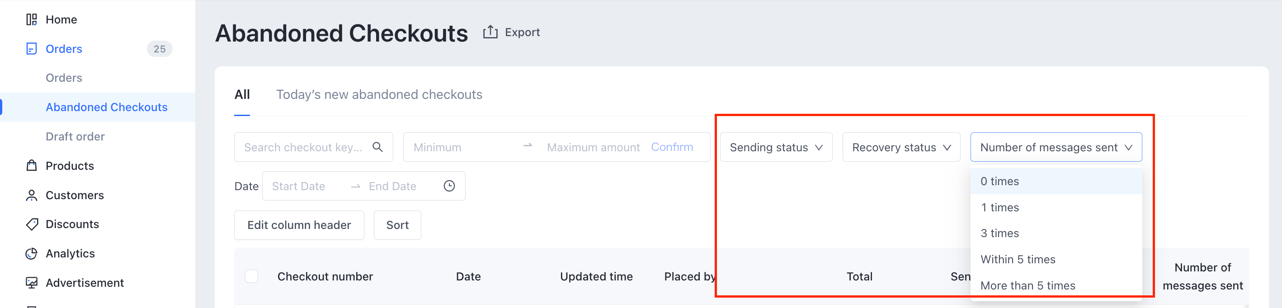Click the Home sidebar icon
Viewport: 1282px width, 308px height.
31,19
